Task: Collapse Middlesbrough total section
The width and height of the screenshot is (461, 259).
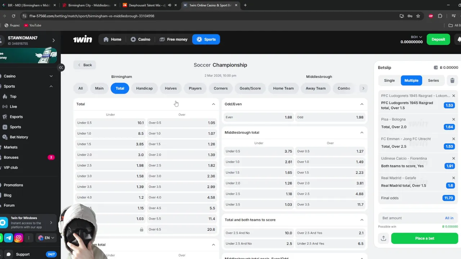Action: (x=362, y=132)
